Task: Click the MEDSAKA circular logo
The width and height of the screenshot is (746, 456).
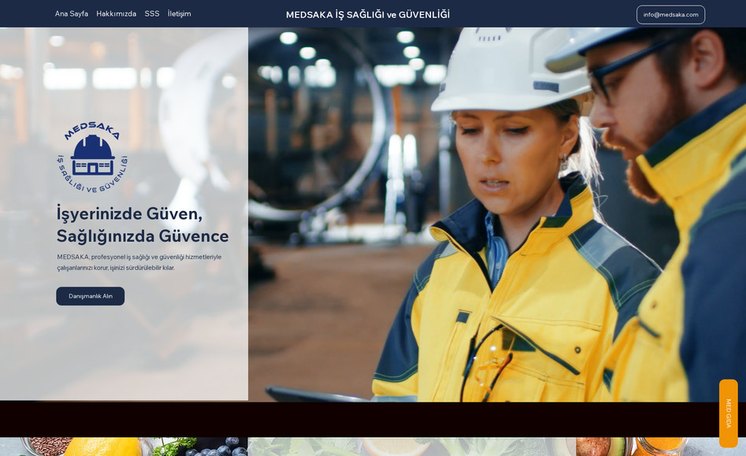Action: [92, 157]
